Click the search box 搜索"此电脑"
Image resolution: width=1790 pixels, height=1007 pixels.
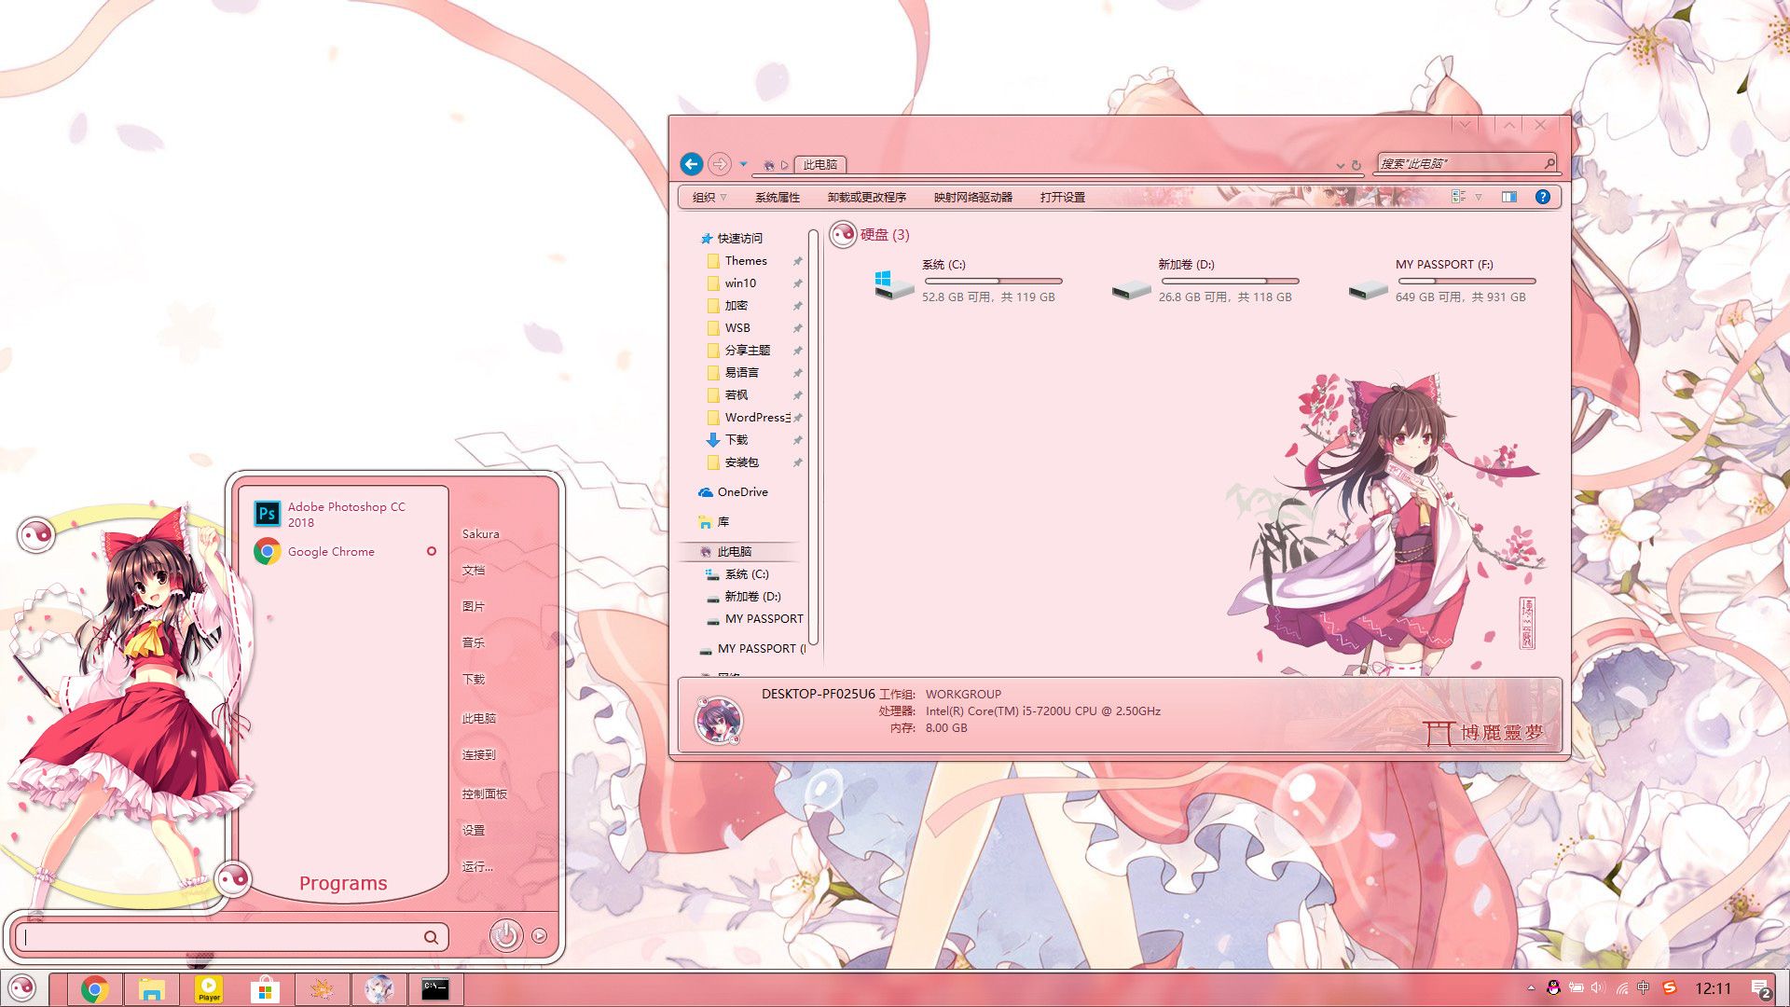click(x=1466, y=163)
